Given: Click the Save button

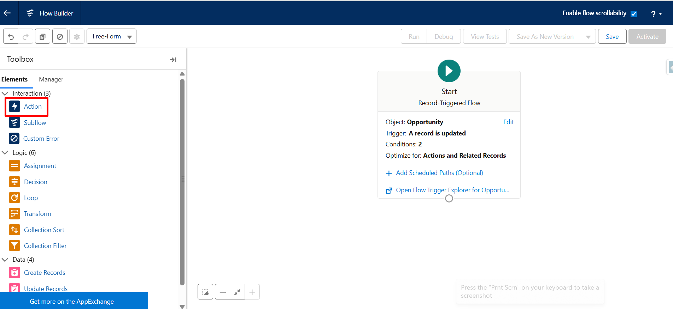Looking at the screenshot, I should tap(612, 37).
